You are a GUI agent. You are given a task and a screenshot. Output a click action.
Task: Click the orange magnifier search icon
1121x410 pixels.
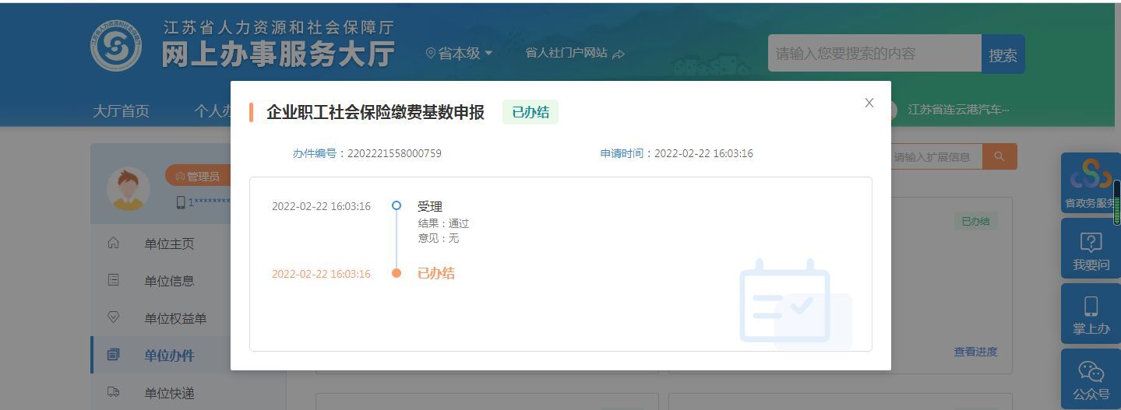pos(999,156)
